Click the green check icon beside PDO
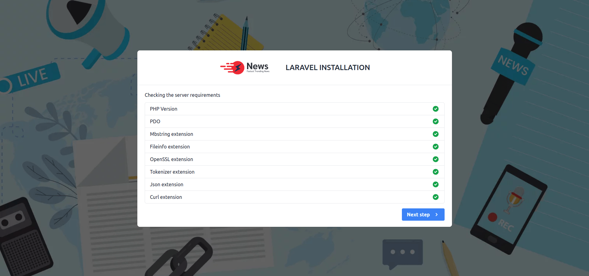 tap(435, 121)
